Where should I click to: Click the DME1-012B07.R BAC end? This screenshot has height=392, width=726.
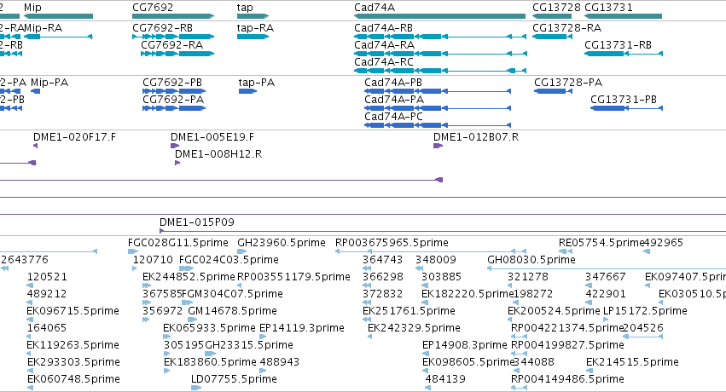coord(438,146)
